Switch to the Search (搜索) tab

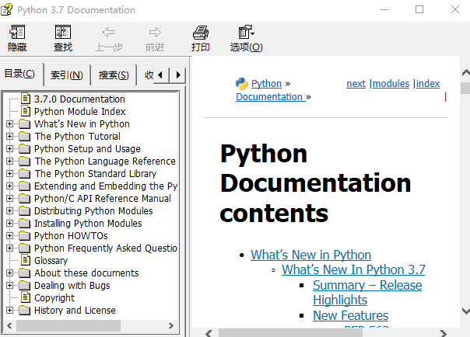click(114, 75)
